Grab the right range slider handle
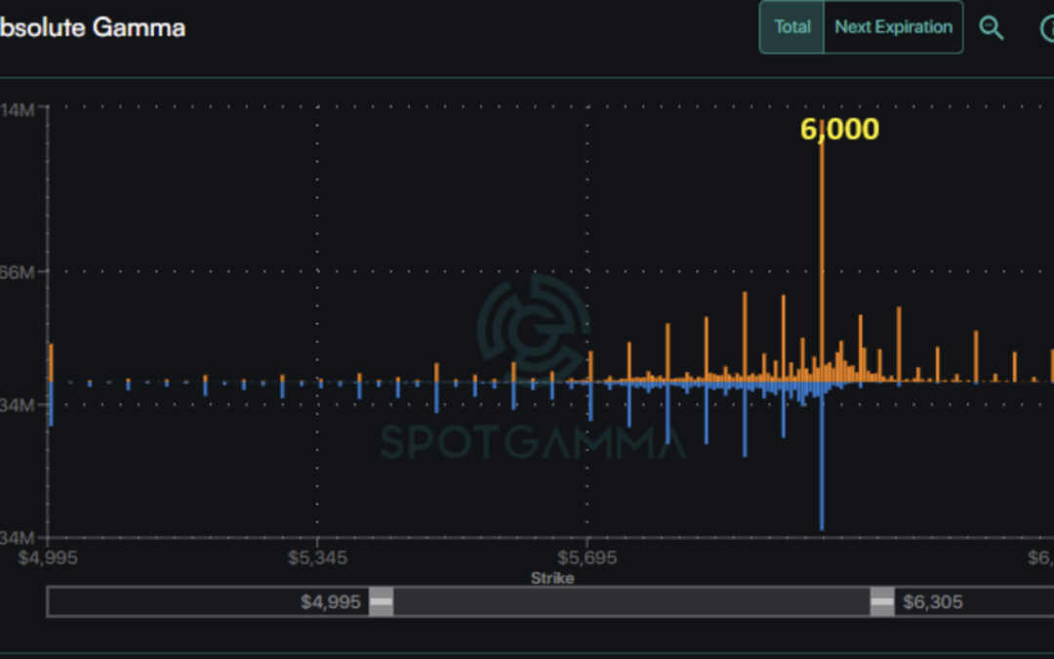This screenshot has width=1054, height=659. (x=882, y=601)
